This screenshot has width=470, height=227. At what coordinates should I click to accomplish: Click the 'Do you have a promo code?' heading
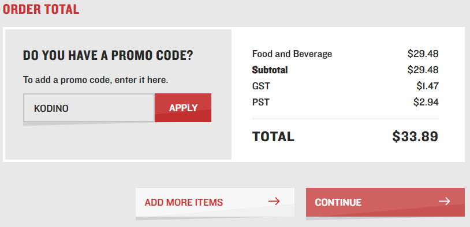pos(108,56)
